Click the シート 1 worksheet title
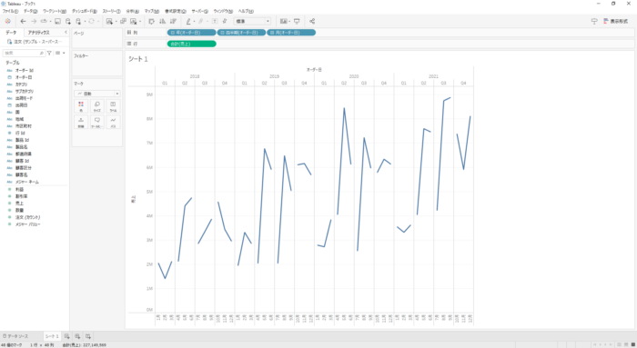The width and height of the screenshot is (637, 348). coord(138,59)
